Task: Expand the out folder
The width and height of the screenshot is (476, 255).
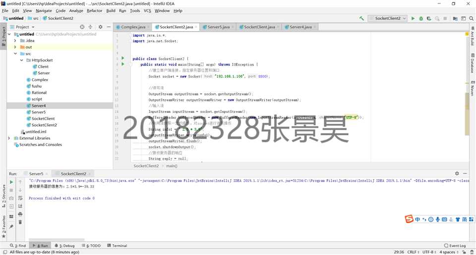Action: [x=15, y=47]
